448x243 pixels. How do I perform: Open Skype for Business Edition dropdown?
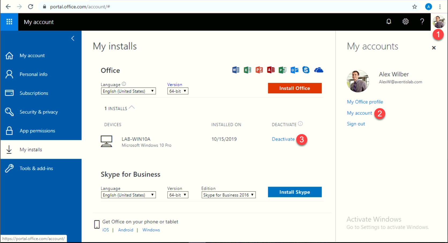pyautogui.click(x=228, y=195)
